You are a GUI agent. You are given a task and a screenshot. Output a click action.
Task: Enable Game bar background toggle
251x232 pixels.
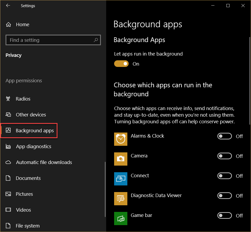tap(225, 216)
